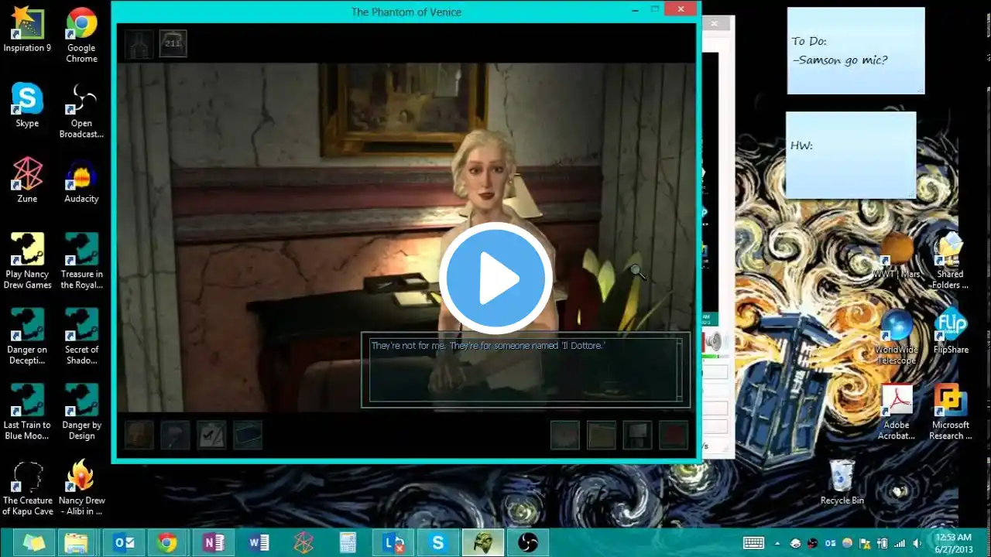Open Inspiration 9 desktop shortcut
Image resolution: width=991 pixels, height=557 pixels.
[27, 31]
